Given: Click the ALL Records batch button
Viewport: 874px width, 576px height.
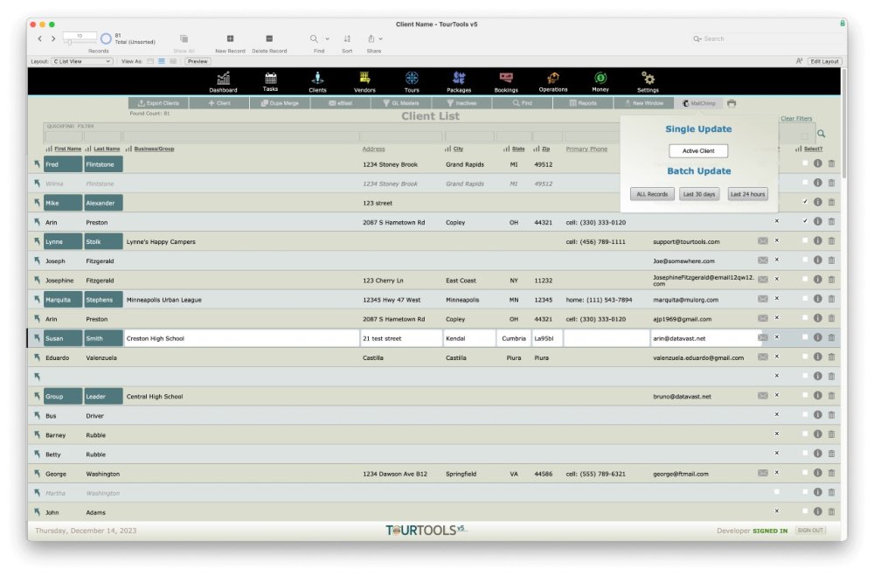Looking at the screenshot, I should pos(652,194).
